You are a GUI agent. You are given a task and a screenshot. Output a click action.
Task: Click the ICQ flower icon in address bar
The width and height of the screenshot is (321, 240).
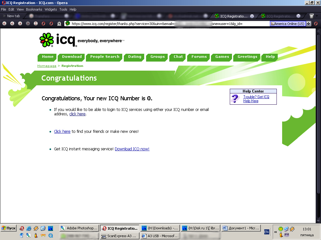tap(68, 23)
